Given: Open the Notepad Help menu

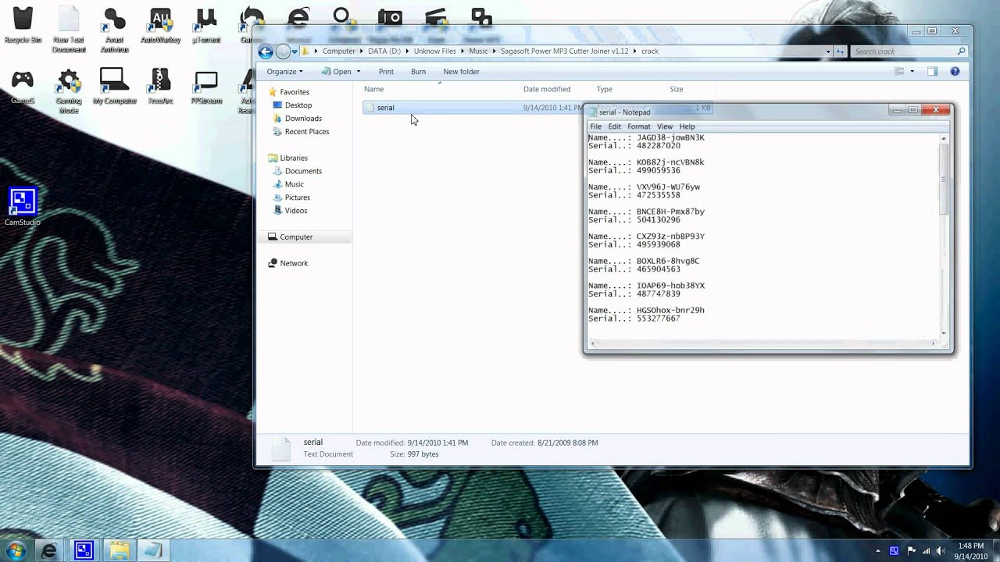Looking at the screenshot, I should 687,126.
